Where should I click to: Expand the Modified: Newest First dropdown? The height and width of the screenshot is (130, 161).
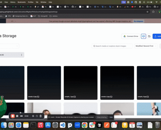tap(146, 46)
